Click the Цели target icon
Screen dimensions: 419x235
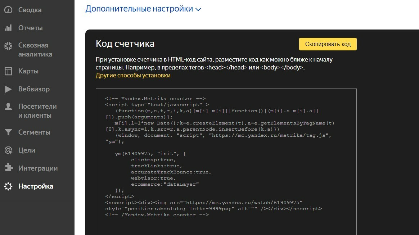coord(8,150)
